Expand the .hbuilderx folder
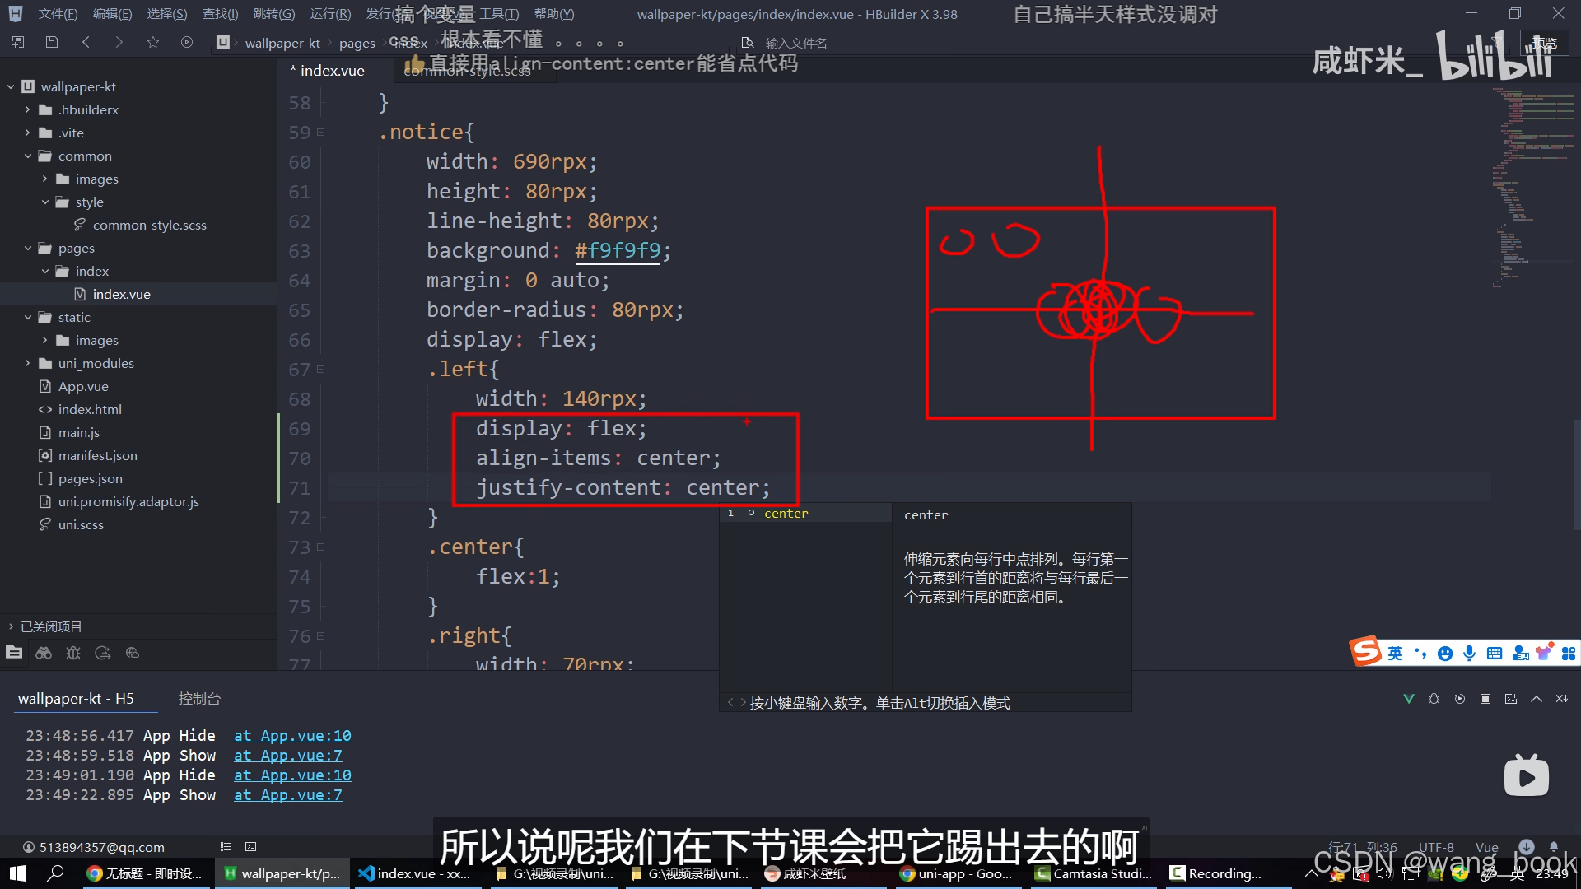The height and width of the screenshot is (889, 1581). [27, 109]
